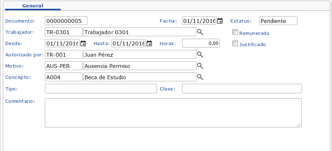Click the Documento number field
The image size is (332, 151).
(66, 21)
